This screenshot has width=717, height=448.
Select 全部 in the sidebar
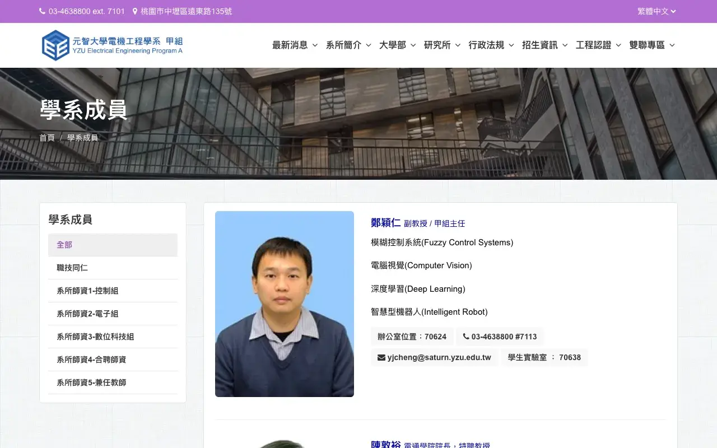(113, 245)
